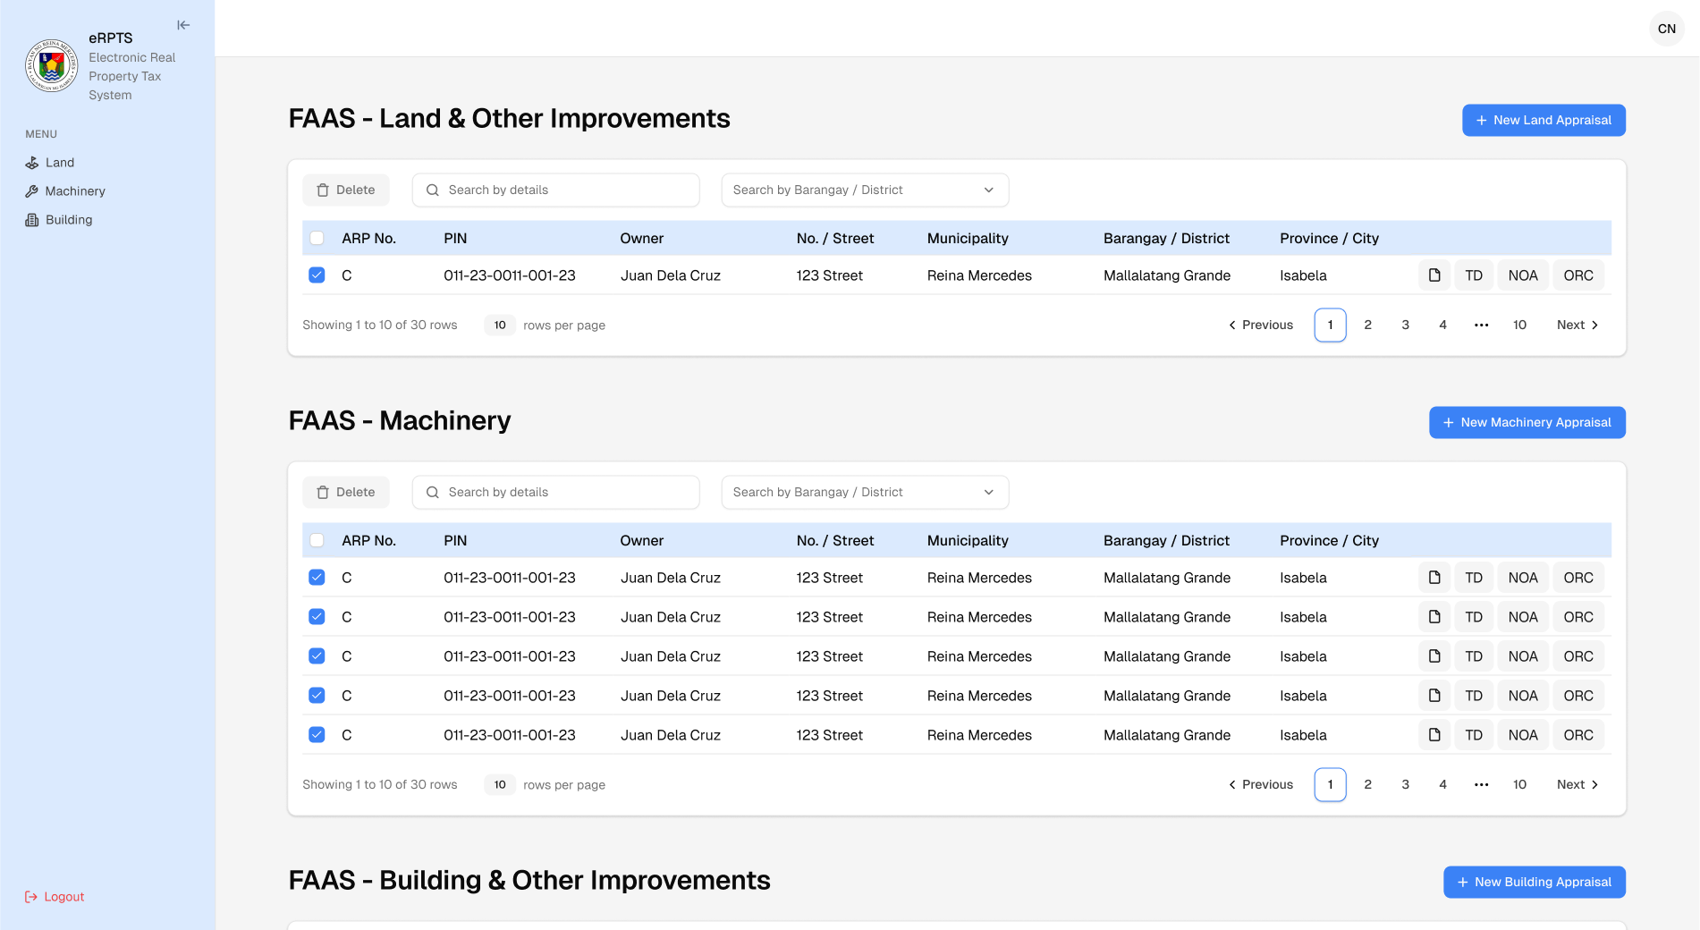This screenshot has width=1700, height=930.
Task: Open Machinery in the sidebar menu
Action: (x=75, y=191)
